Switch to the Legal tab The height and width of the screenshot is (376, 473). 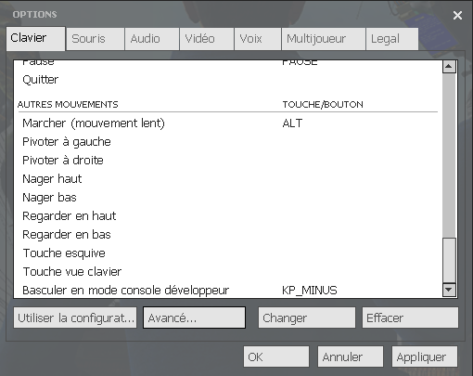pyautogui.click(x=392, y=39)
